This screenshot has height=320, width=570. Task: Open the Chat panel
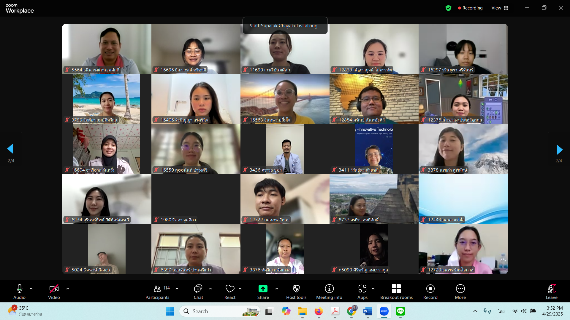(198, 292)
